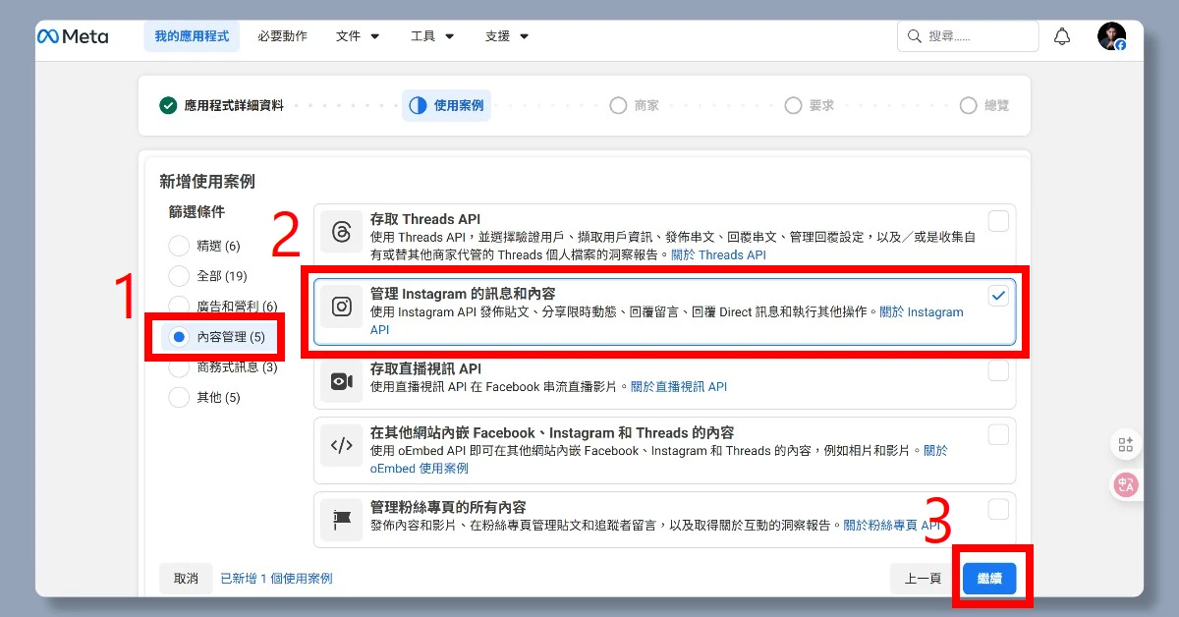
Task: Click the green check beside 應用程式詳細資料
Action: (168, 105)
